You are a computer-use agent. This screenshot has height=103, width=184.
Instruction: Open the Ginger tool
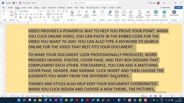tap(156, 13)
